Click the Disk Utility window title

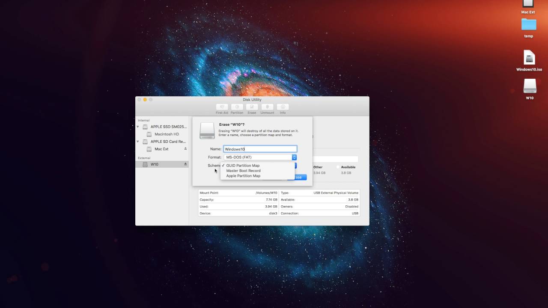pos(252,100)
